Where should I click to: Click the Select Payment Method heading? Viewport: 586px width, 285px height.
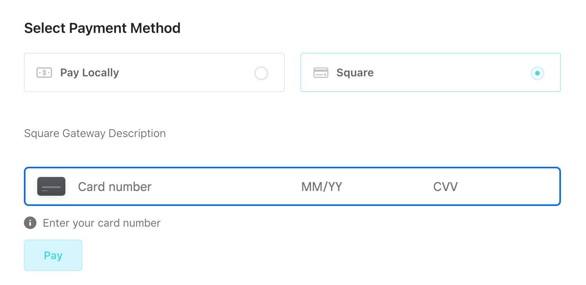102,28
